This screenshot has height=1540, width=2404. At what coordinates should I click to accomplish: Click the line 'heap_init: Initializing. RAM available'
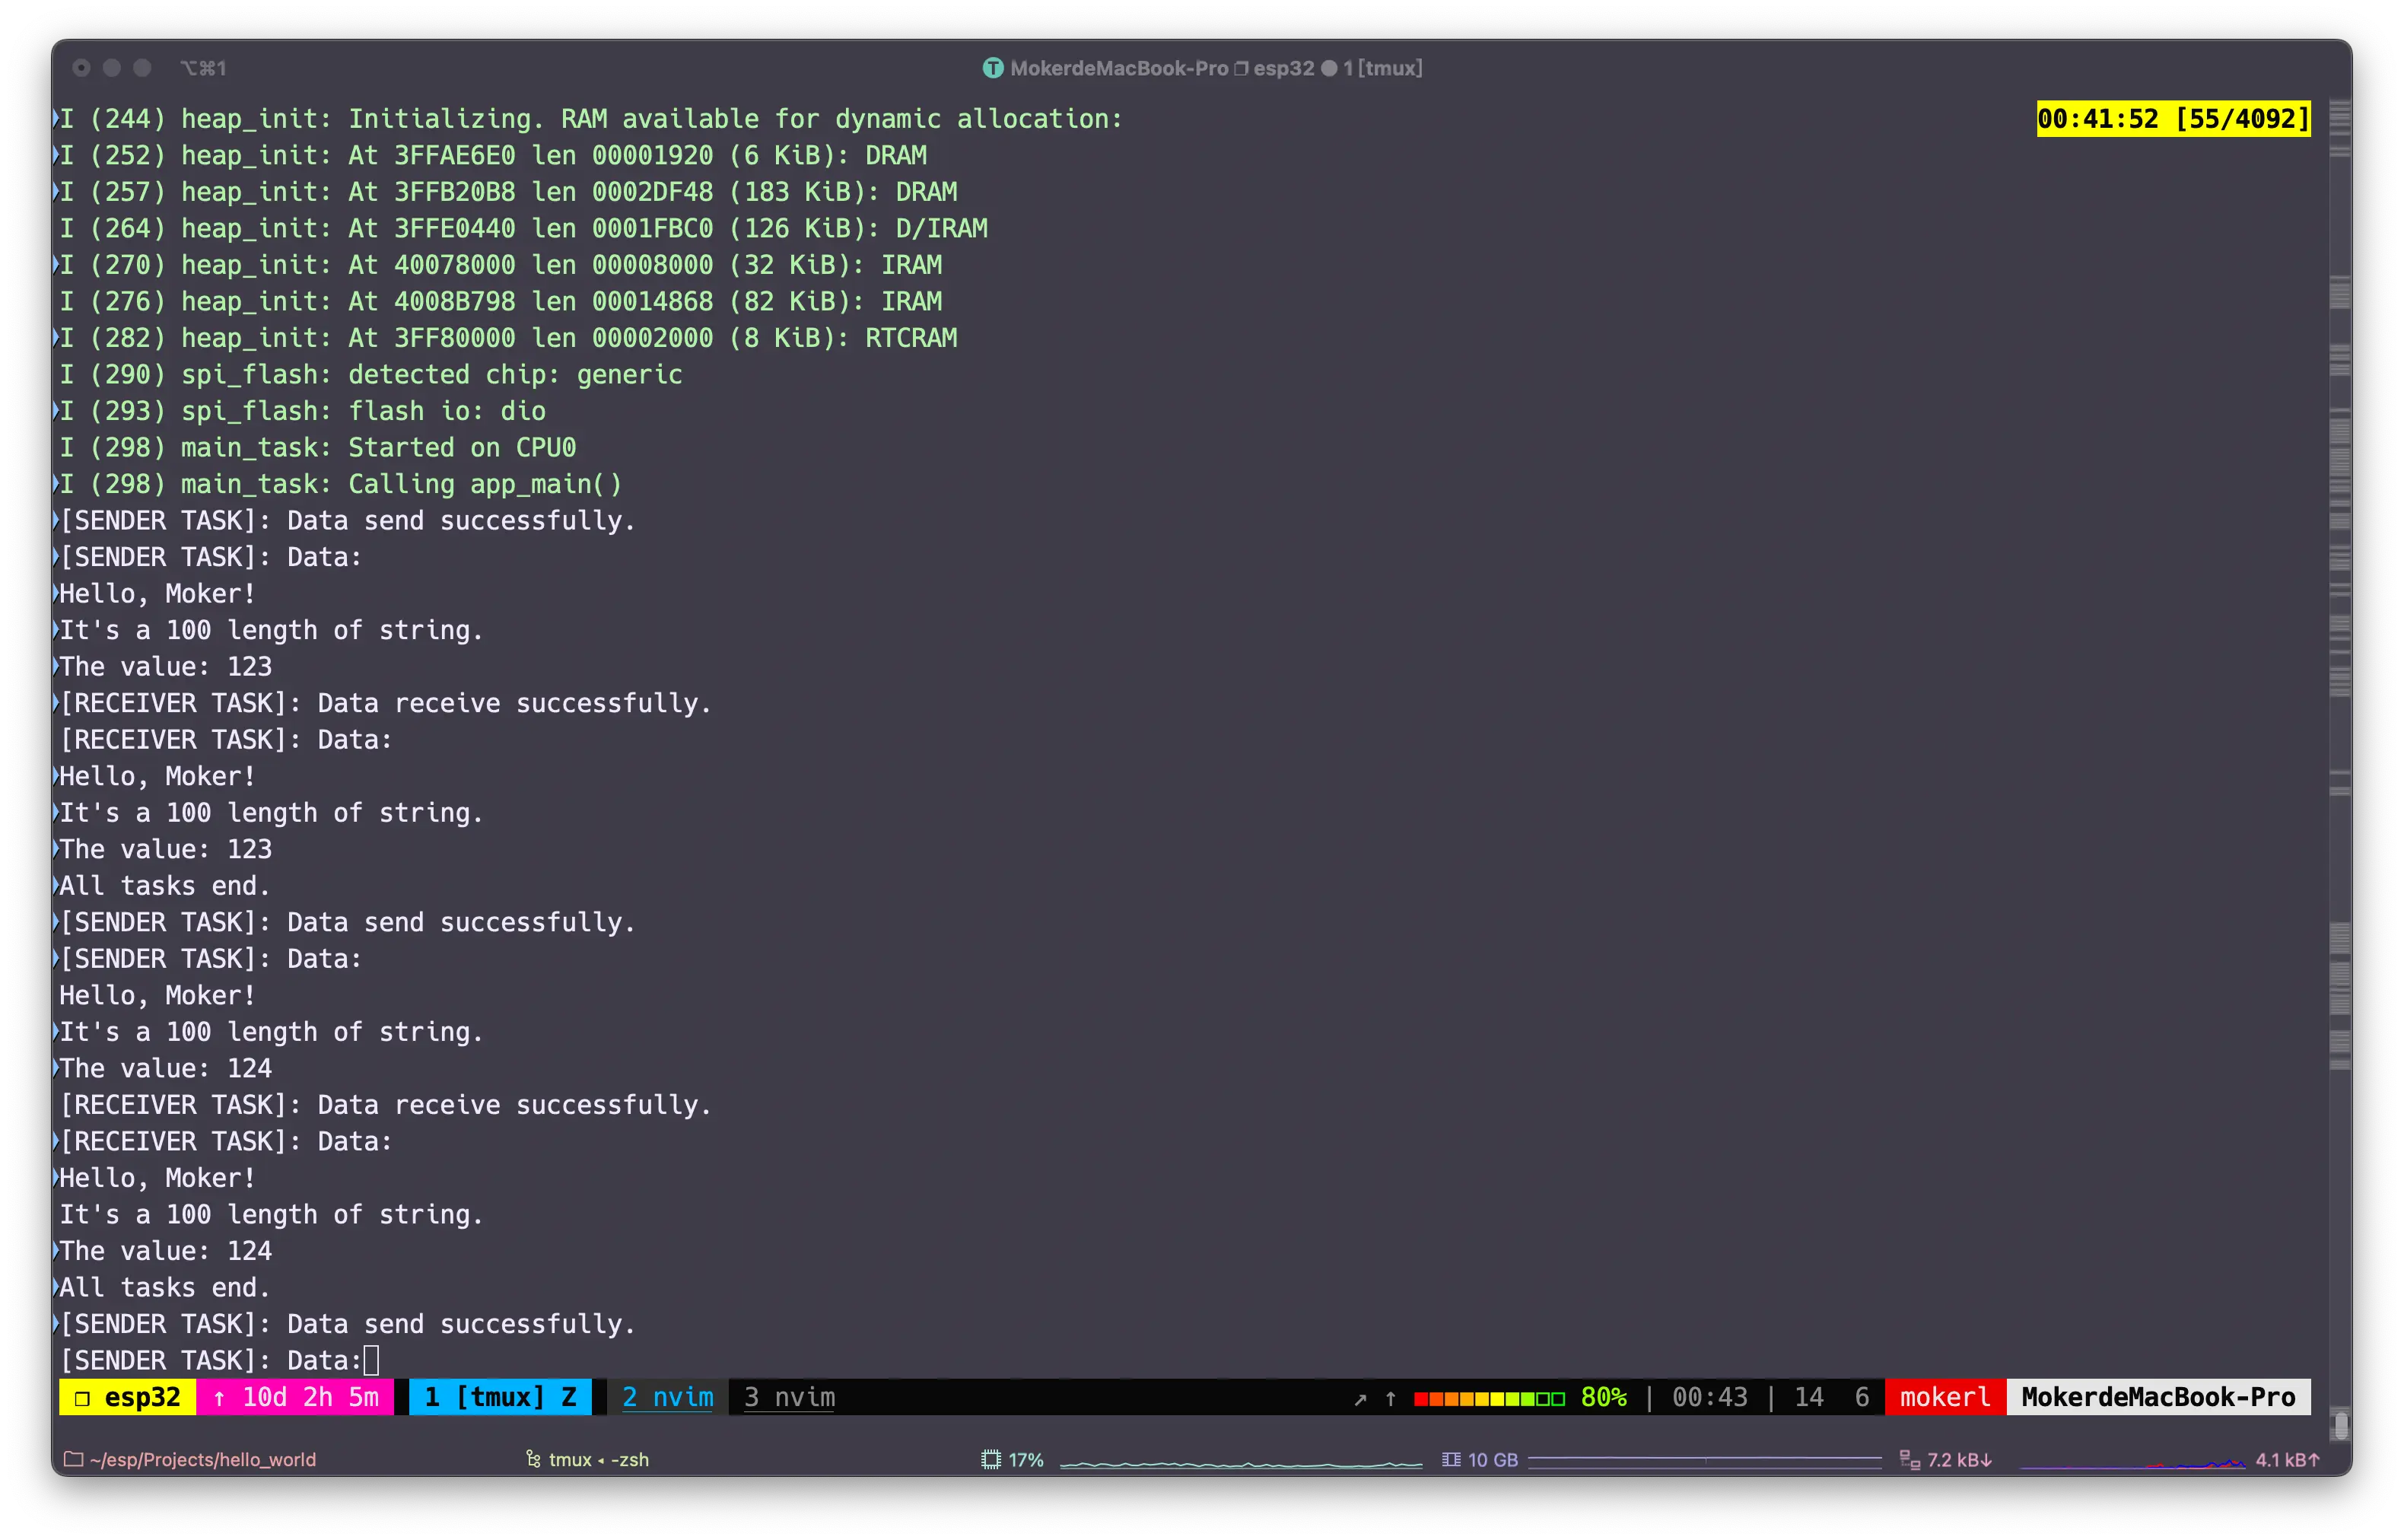coord(591,119)
